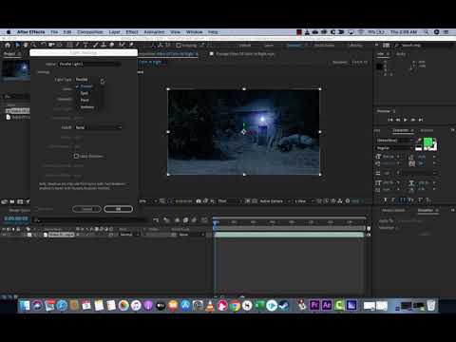Viewport: 456px width, 342px height.
Task: Click the green fill color swatch
Action: coord(428,142)
